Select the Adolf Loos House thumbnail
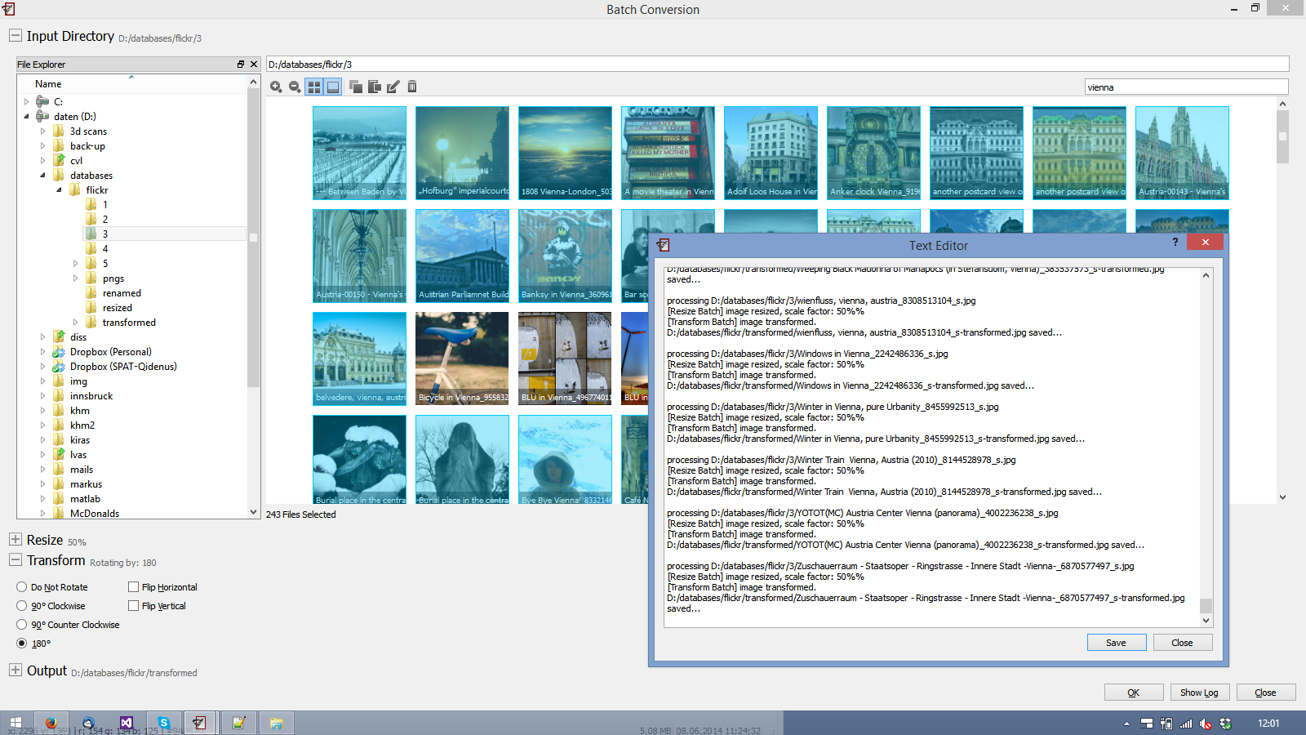This screenshot has height=735, width=1306. pos(771,153)
